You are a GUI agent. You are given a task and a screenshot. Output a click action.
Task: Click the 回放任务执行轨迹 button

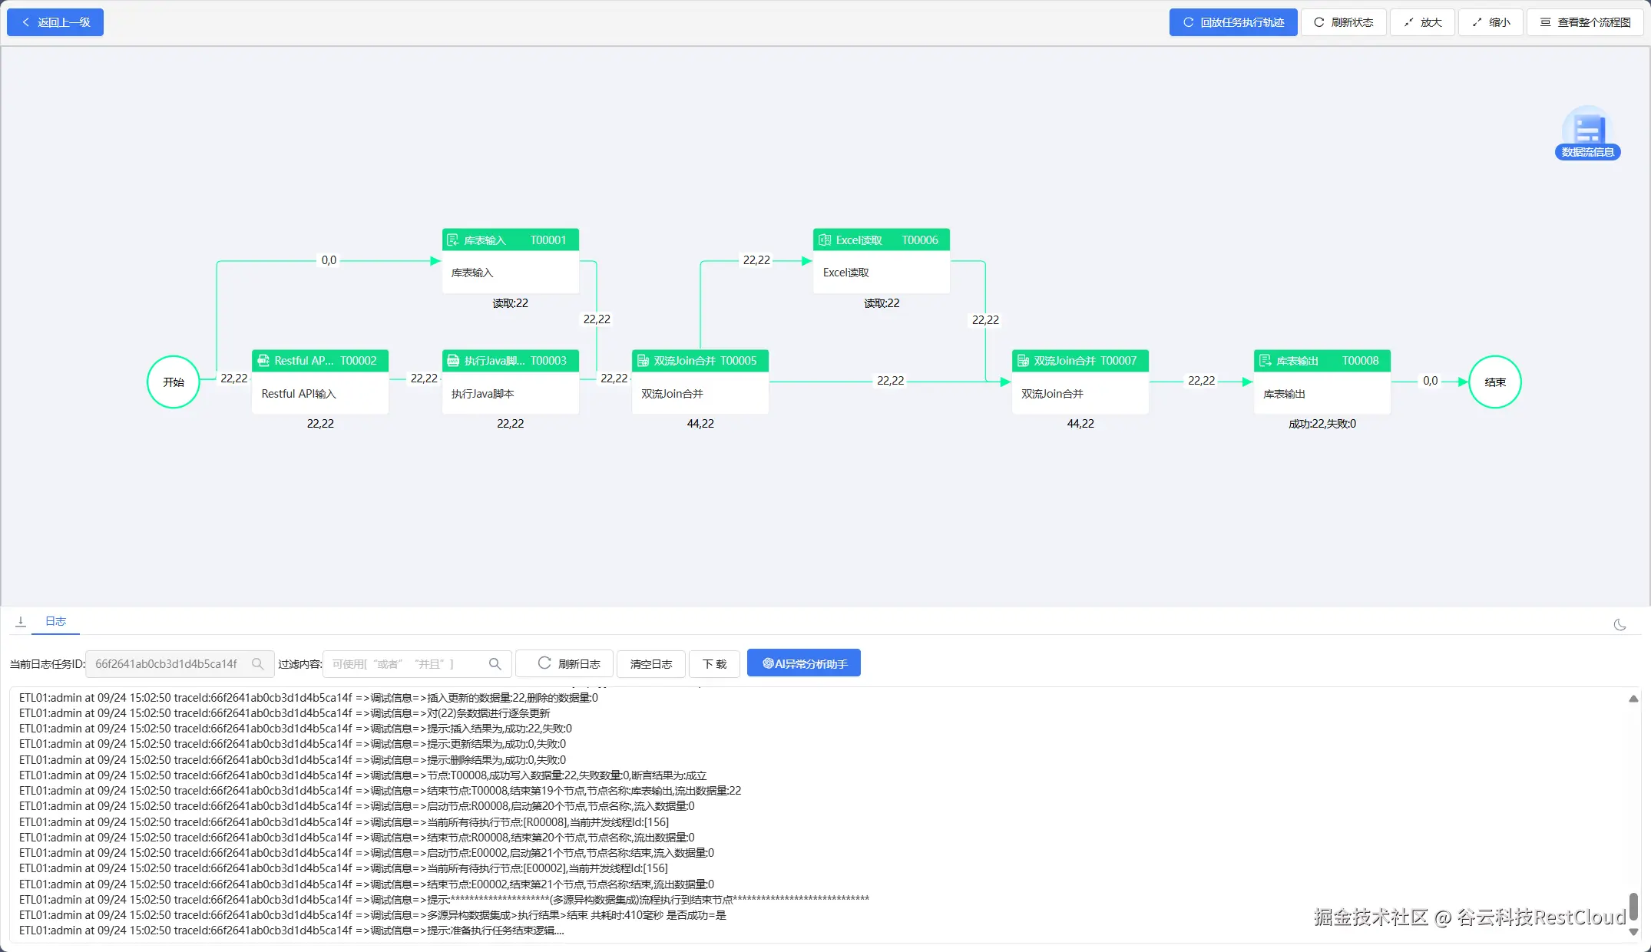(1233, 22)
